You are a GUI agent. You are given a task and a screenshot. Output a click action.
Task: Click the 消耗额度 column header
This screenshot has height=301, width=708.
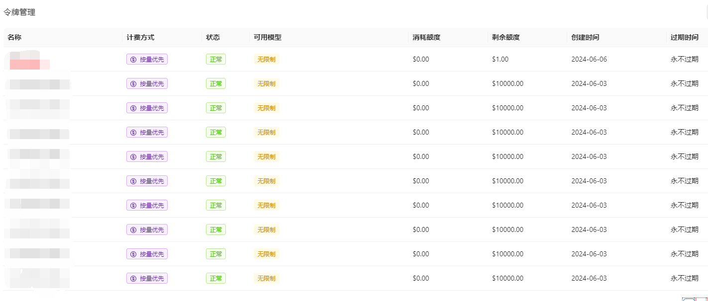coord(426,37)
